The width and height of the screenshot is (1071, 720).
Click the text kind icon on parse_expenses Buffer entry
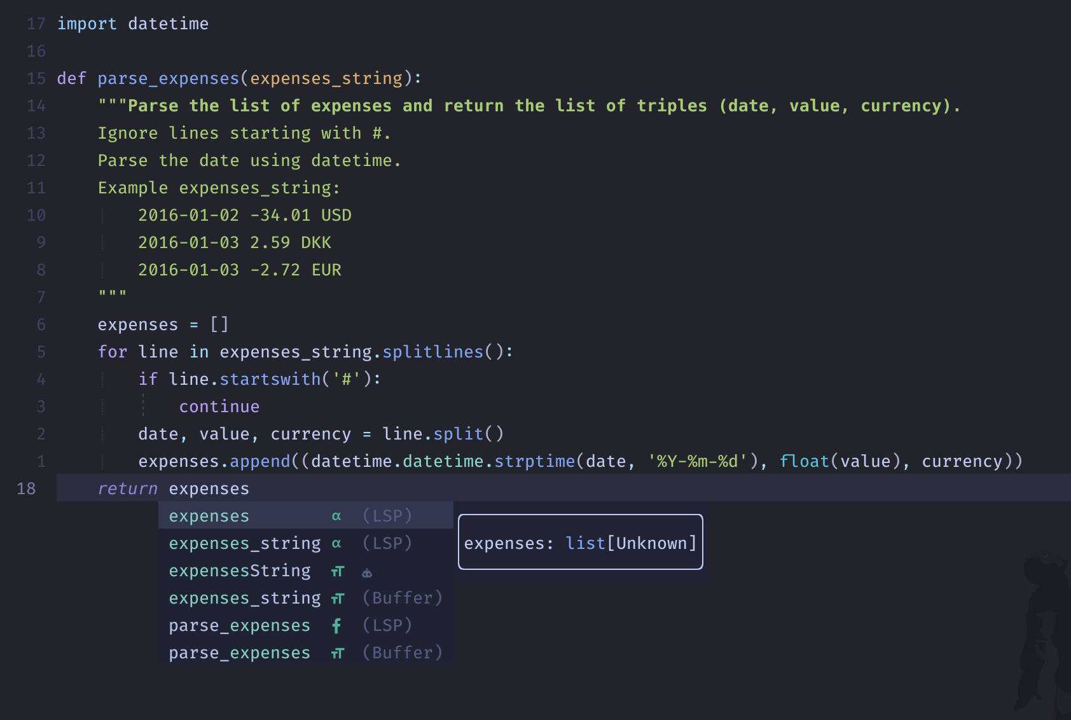pos(337,653)
